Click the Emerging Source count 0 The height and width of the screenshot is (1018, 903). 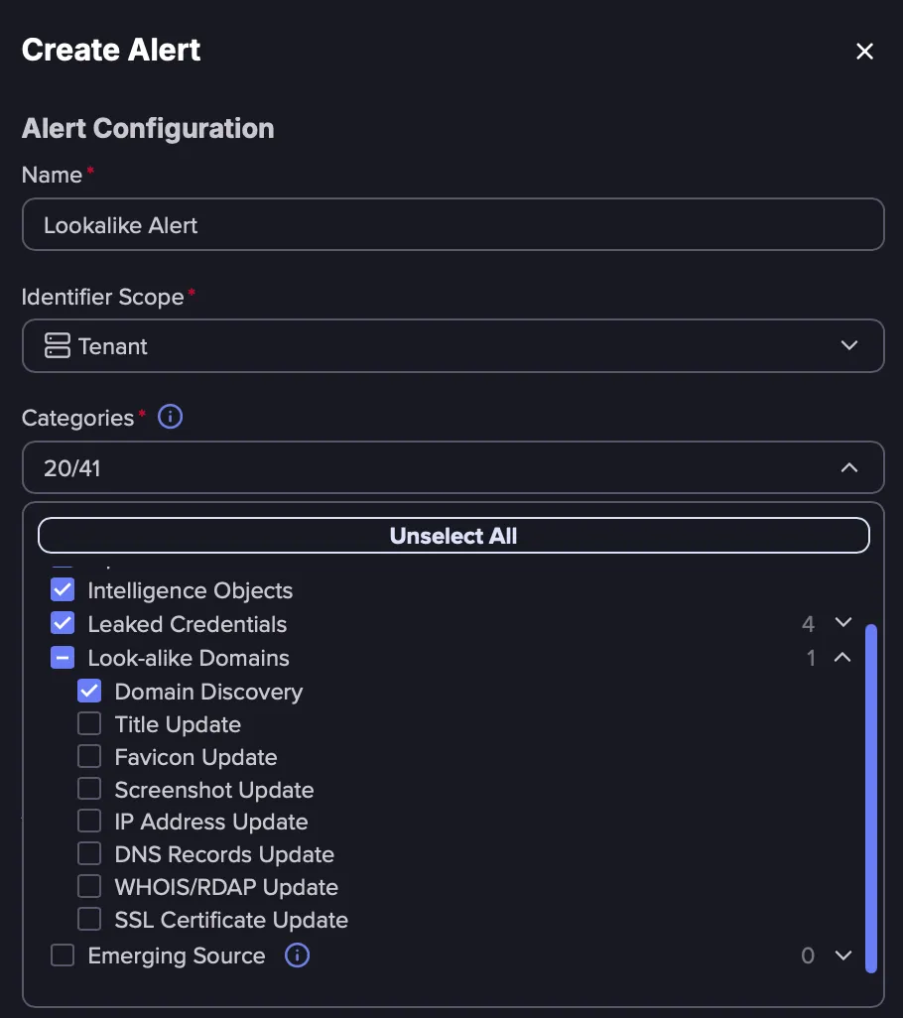coord(808,955)
